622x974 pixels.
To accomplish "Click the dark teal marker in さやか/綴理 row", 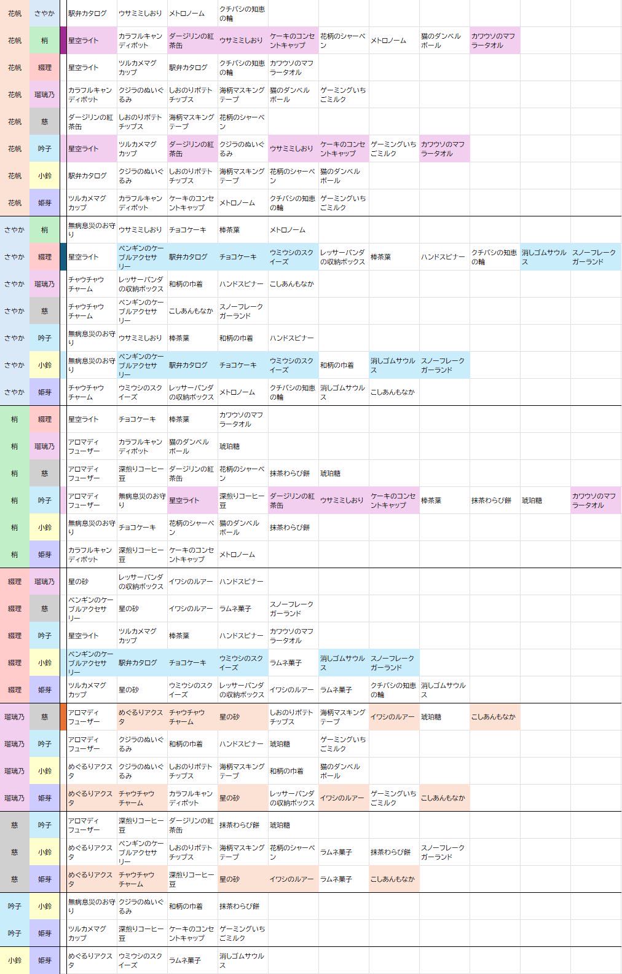I will tap(63, 257).
